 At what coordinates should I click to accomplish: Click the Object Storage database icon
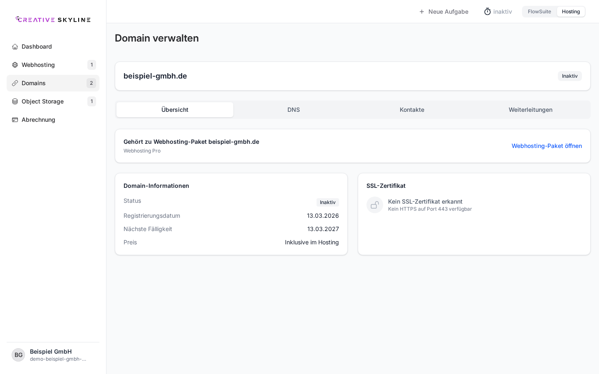(15, 101)
